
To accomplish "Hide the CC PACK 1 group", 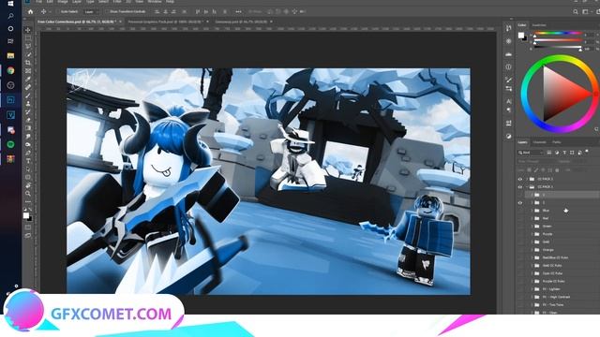I will 520,187.
